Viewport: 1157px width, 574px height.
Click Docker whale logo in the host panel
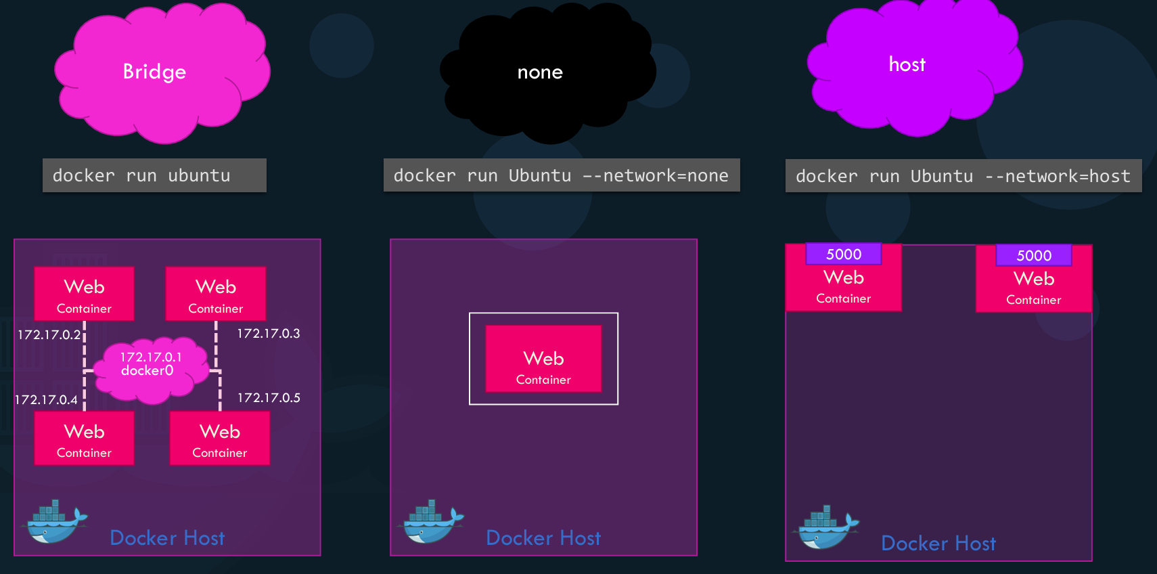(827, 528)
